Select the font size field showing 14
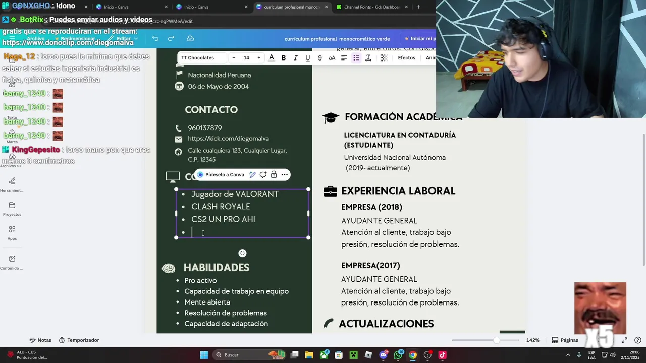 246,58
